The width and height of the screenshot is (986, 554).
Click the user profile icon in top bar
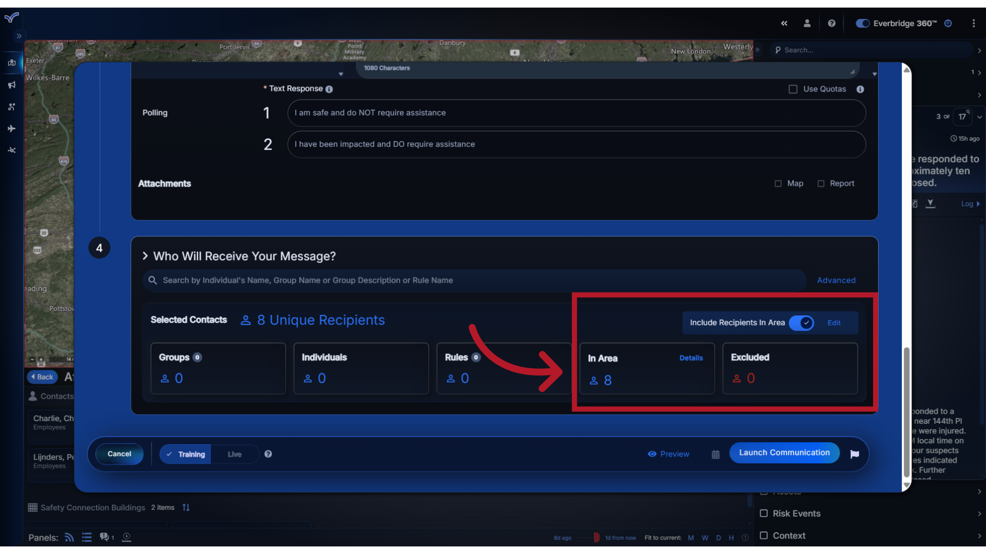coord(807,23)
